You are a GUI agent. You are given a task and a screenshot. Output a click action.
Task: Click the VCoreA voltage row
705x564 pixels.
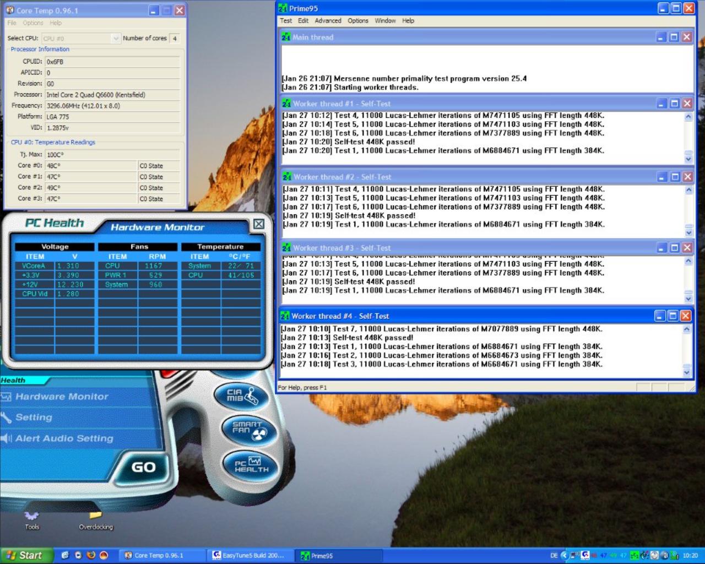(55, 266)
